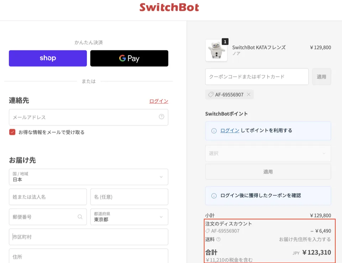Click 送料 help question icon
The width and height of the screenshot is (342, 263).
[218, 239]
